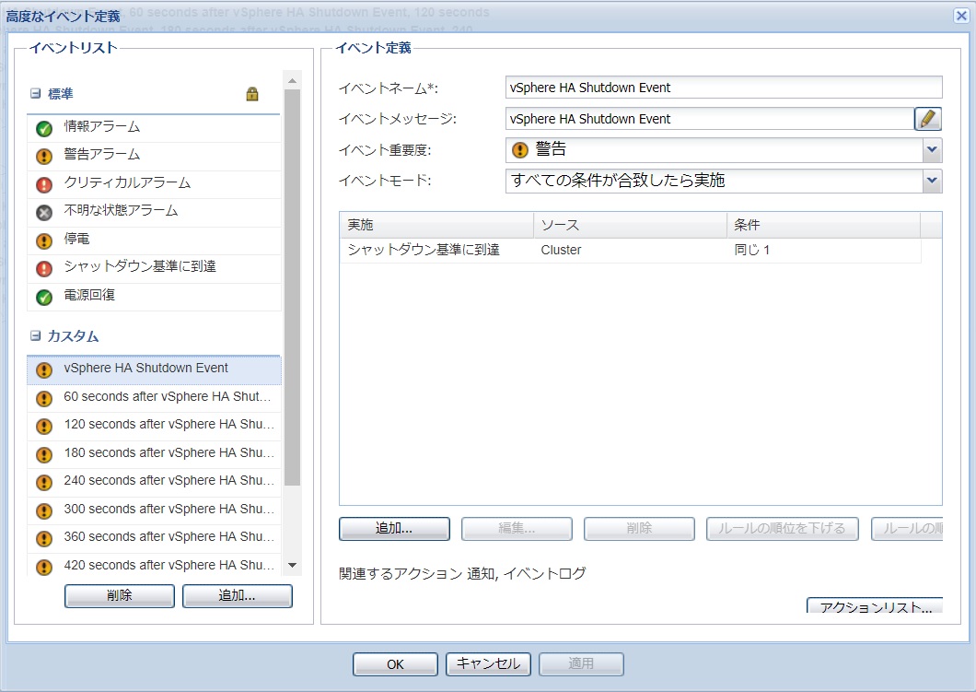Viewport: 976px width, 692px height.
Task: Click 追加... button under rules table
Action: point(394,529)
